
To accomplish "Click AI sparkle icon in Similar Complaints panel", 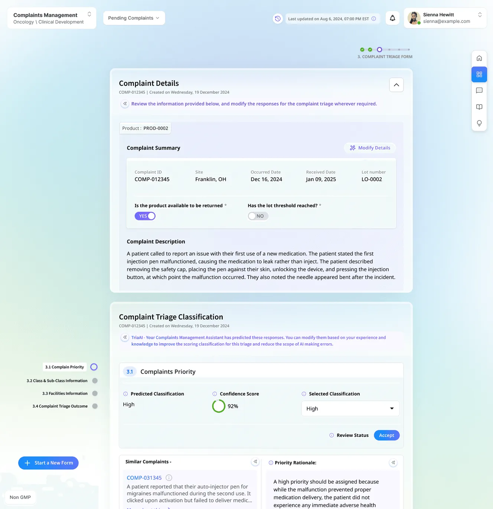I will (255, 462).
